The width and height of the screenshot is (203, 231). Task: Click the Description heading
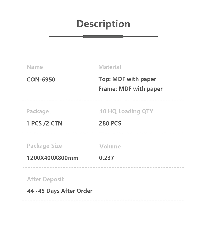click(x=103, y=24)
